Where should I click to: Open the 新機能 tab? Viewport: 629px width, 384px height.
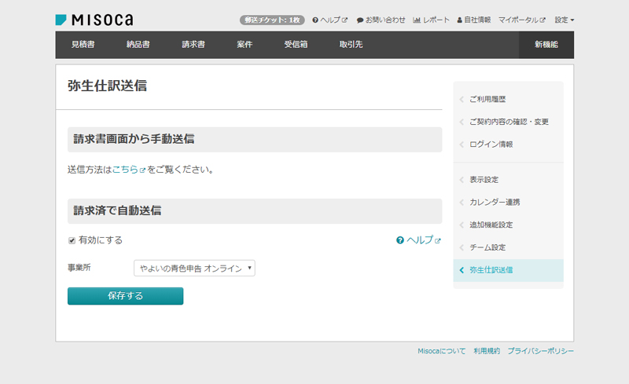pos(546,45)
